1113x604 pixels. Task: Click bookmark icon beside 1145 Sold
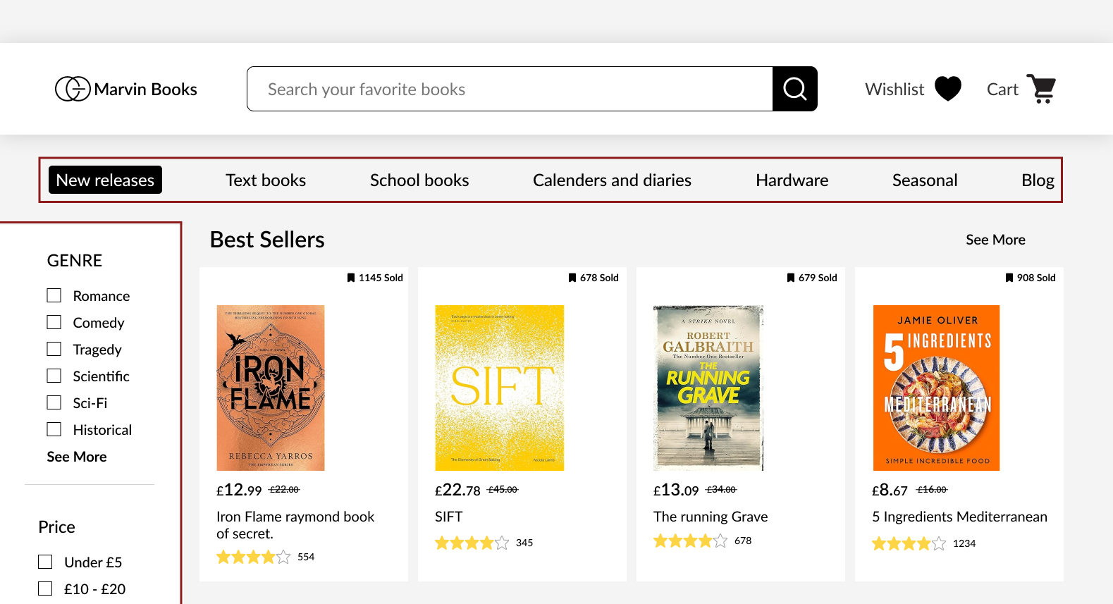click(351, 278)
